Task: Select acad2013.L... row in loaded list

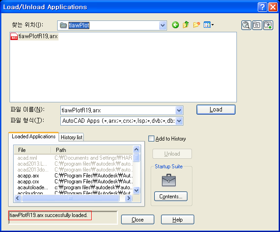Action: tap(32, 164)
